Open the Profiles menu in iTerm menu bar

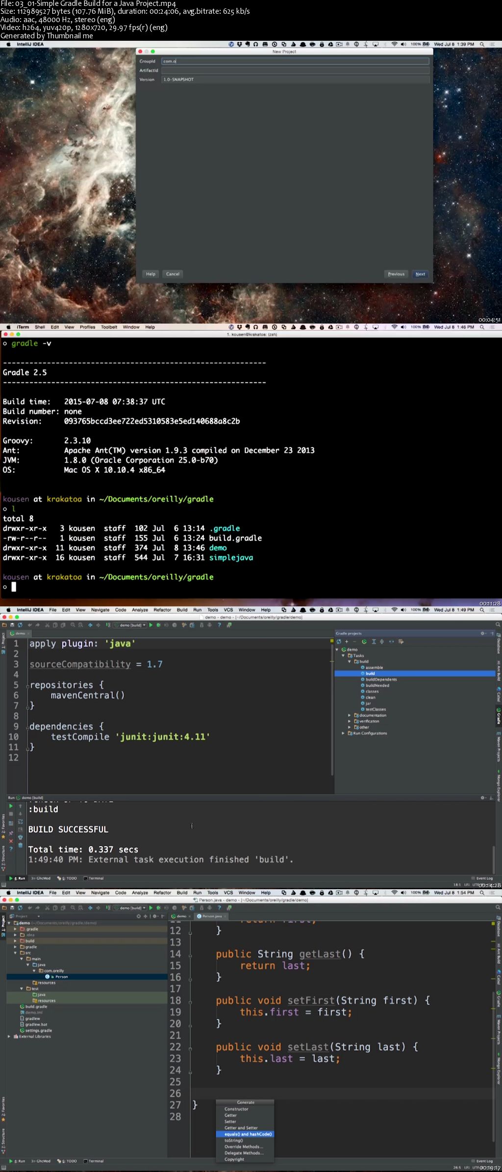click(x=87, y=327)
